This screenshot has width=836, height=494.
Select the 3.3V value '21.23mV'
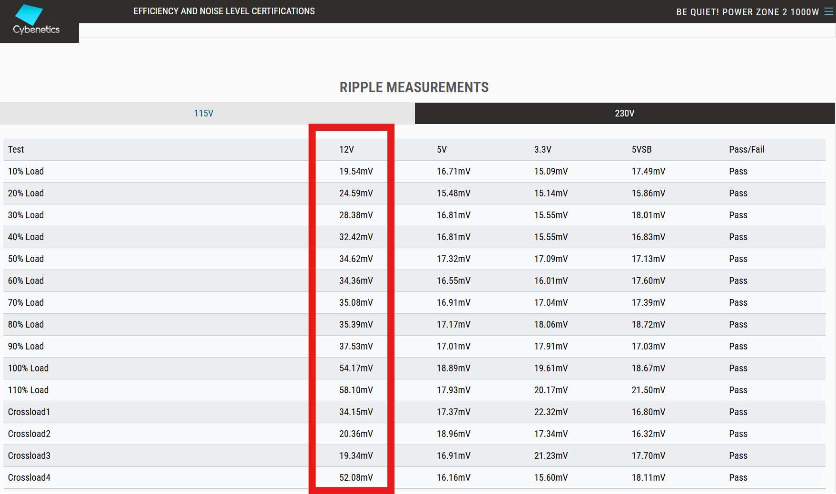pyautogui.click(x=551, y=455)
